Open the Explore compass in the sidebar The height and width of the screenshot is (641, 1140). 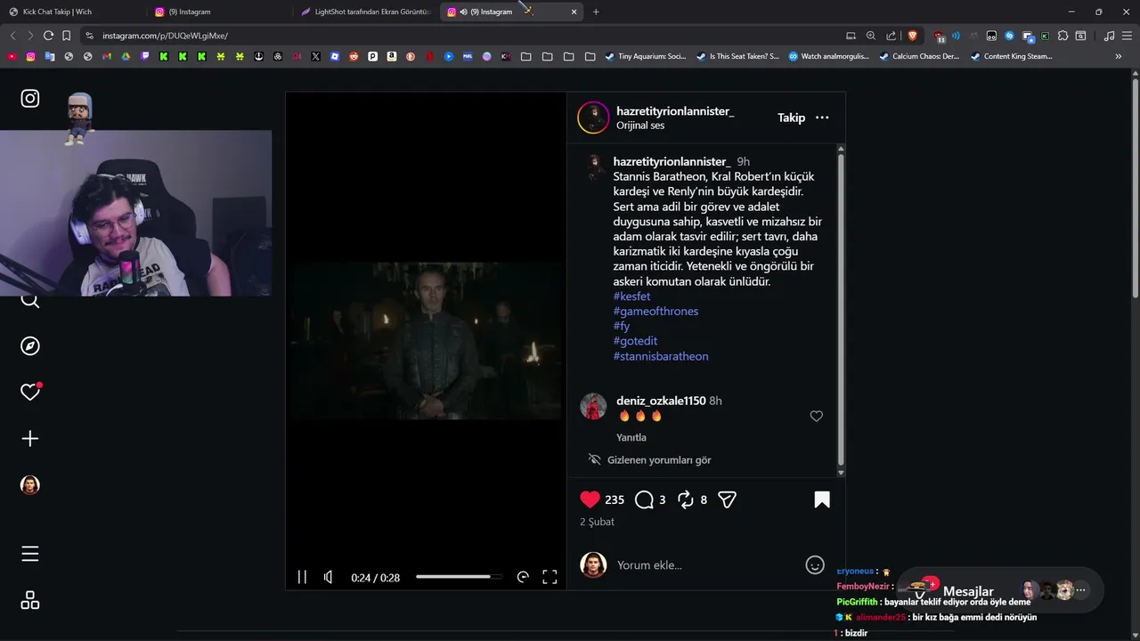(x=30, y=346)
